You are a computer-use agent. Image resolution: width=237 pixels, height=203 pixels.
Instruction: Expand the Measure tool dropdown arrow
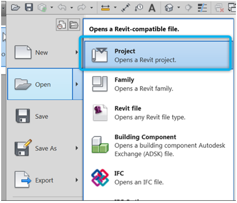115,8
